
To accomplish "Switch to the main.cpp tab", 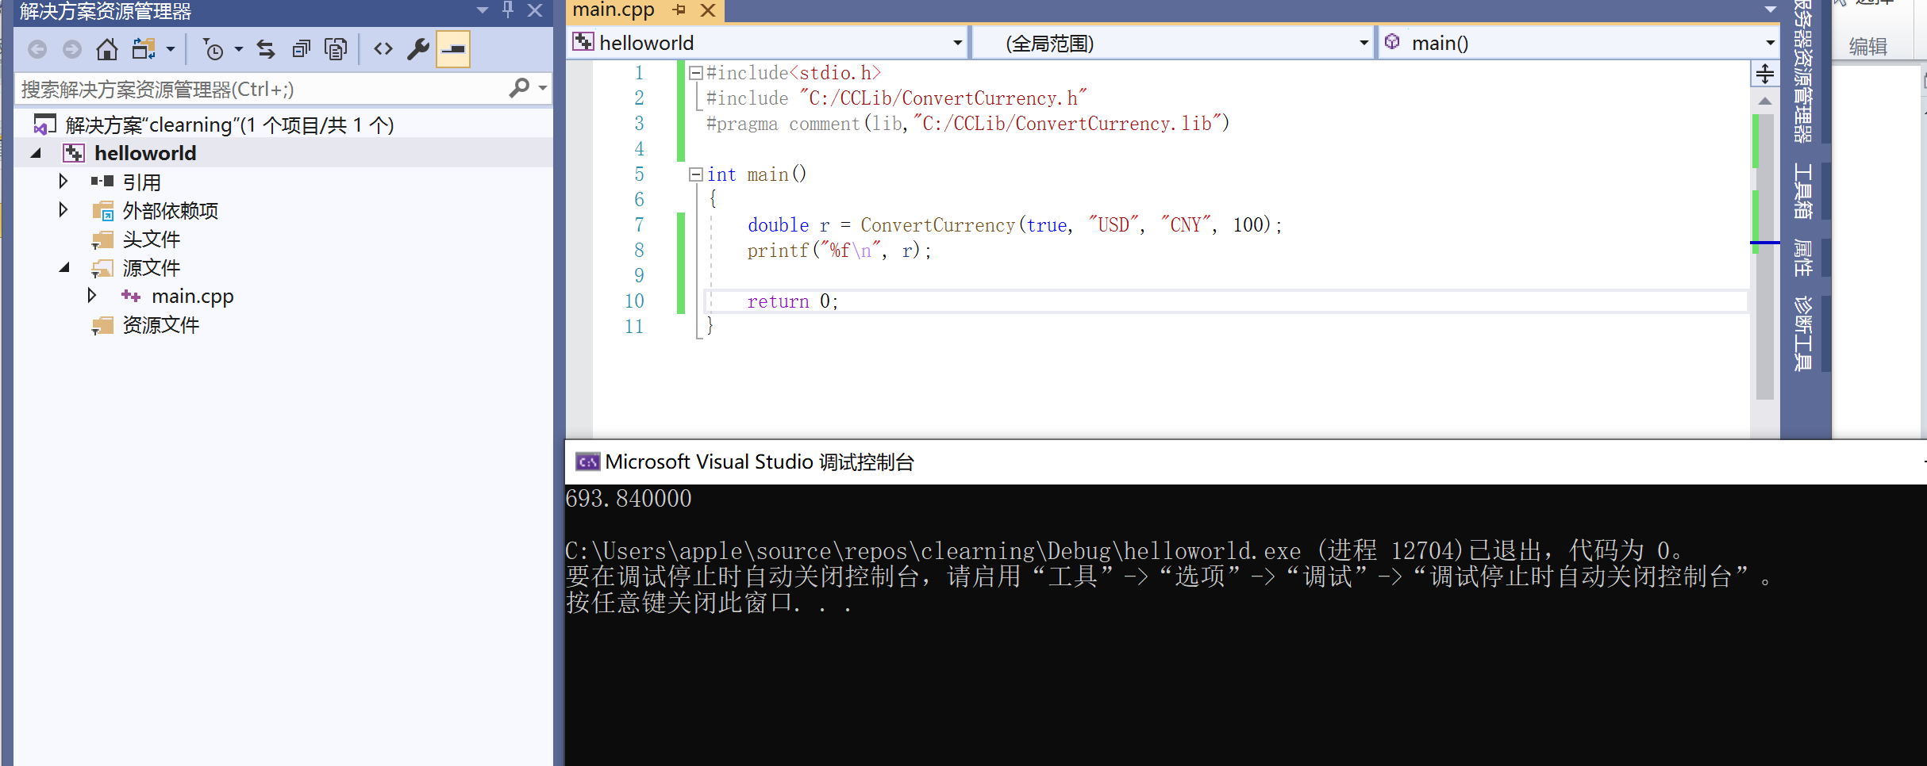I will [x=613, y=10].
